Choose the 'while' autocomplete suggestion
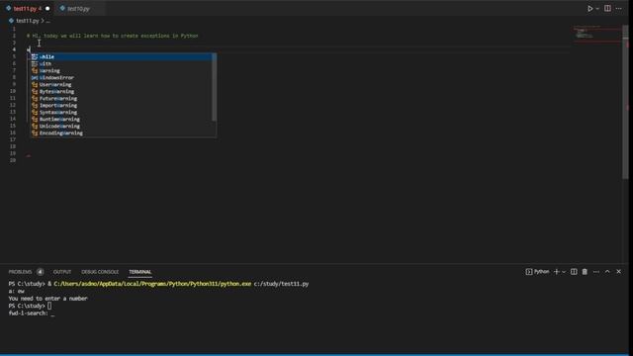 (x=121, y=57)
